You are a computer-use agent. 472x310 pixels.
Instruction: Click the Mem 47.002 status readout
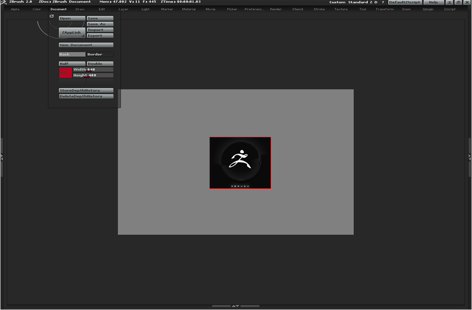pyautogui.click(x=113, y=2)
